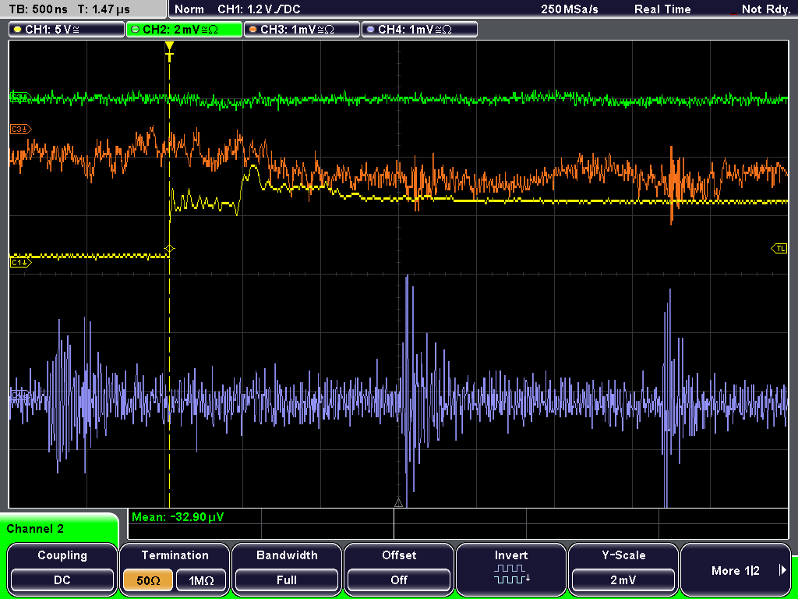Screen dimensions: 798x599
Task: Click the Channel 2 menu title tab
Action: tap(58, 528)
